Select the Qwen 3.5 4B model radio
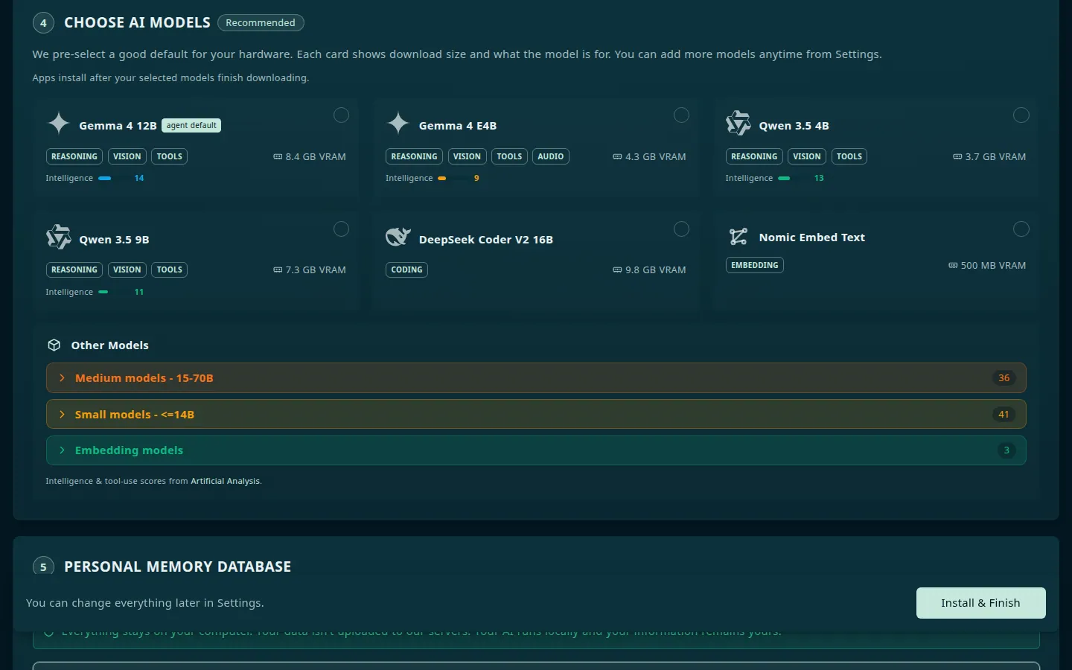The image size is (1072, 670). pyautogui.click(x=1021, y=115)
